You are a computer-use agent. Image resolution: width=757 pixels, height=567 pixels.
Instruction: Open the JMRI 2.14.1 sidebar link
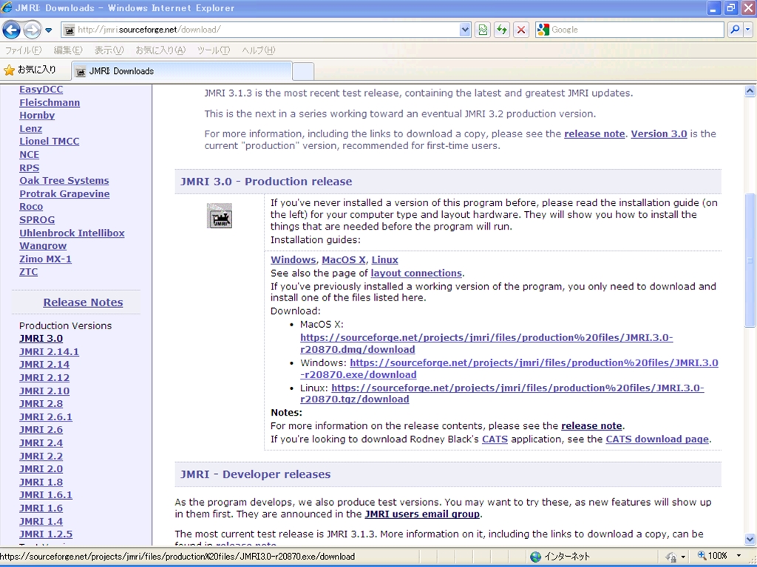tap(50, 352)
